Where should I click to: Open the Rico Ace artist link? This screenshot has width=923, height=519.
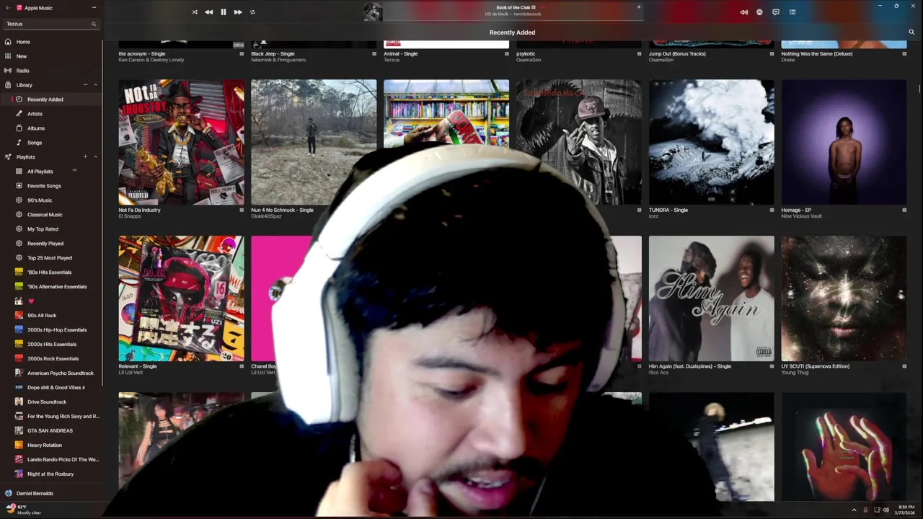(659, 373)
